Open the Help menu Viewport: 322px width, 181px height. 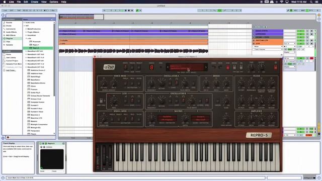pyautogui.click(x=64, y=2)
